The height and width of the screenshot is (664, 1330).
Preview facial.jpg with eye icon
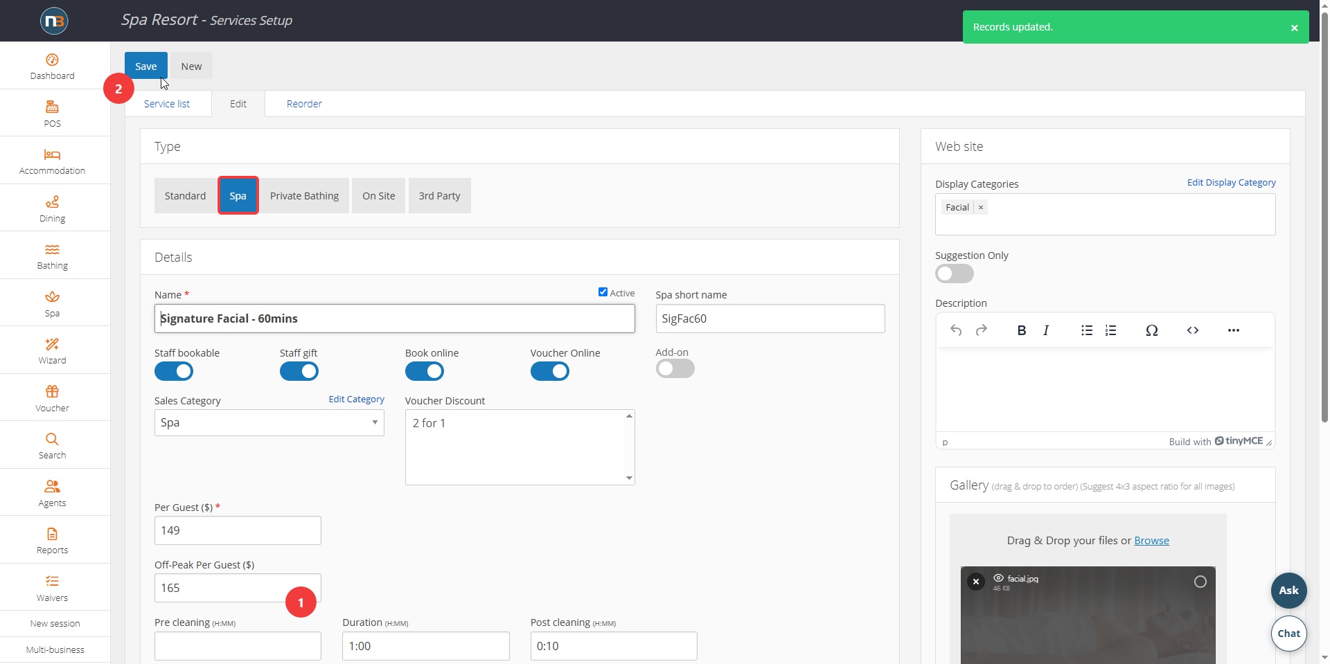[x=998, y=578]
